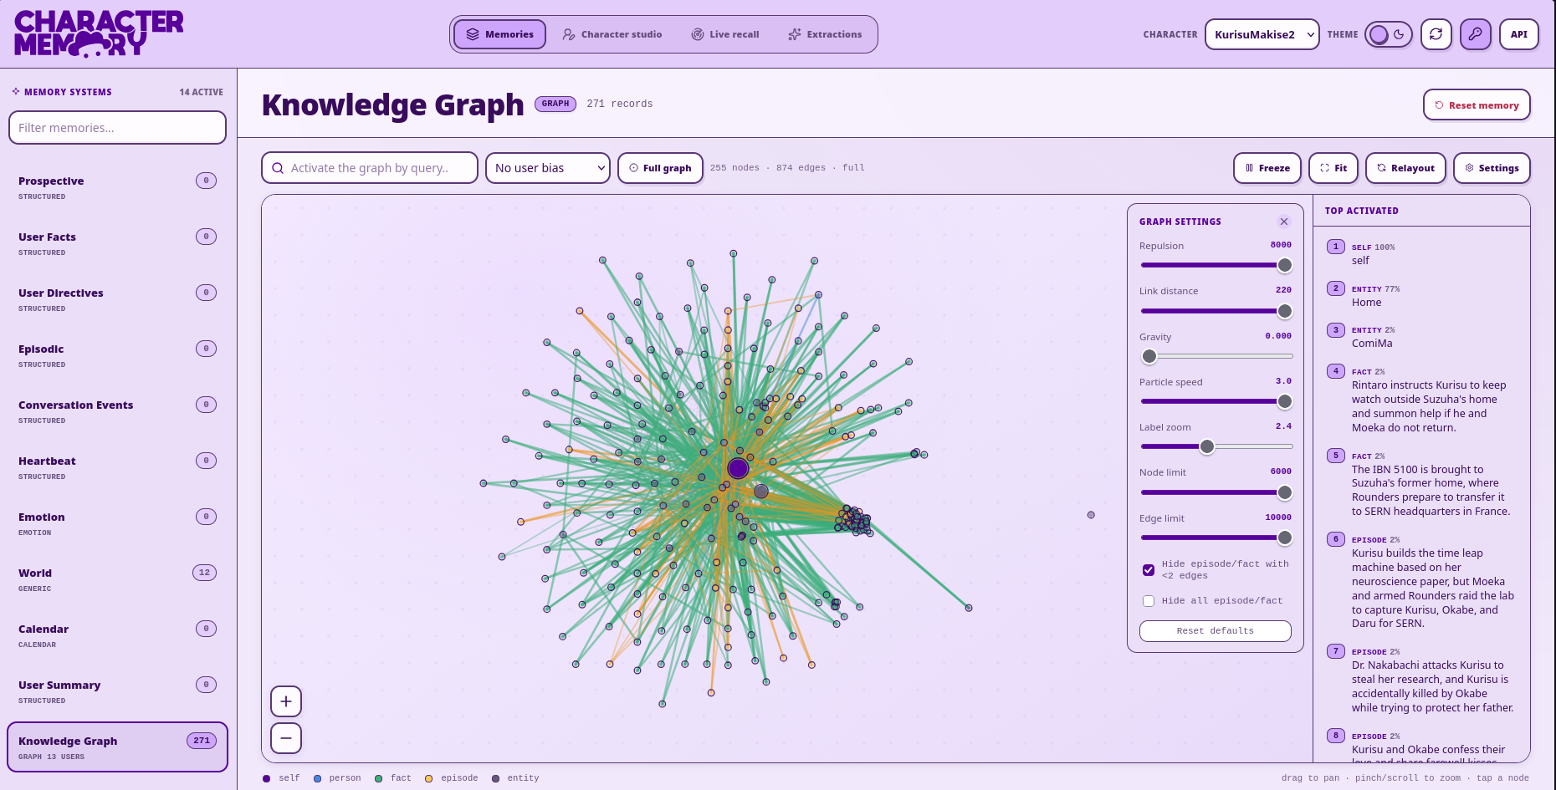Image resolution: width=1556 pixels, height=790 pixels.
Task: Select the User Directives memory system
Action: 117,300
